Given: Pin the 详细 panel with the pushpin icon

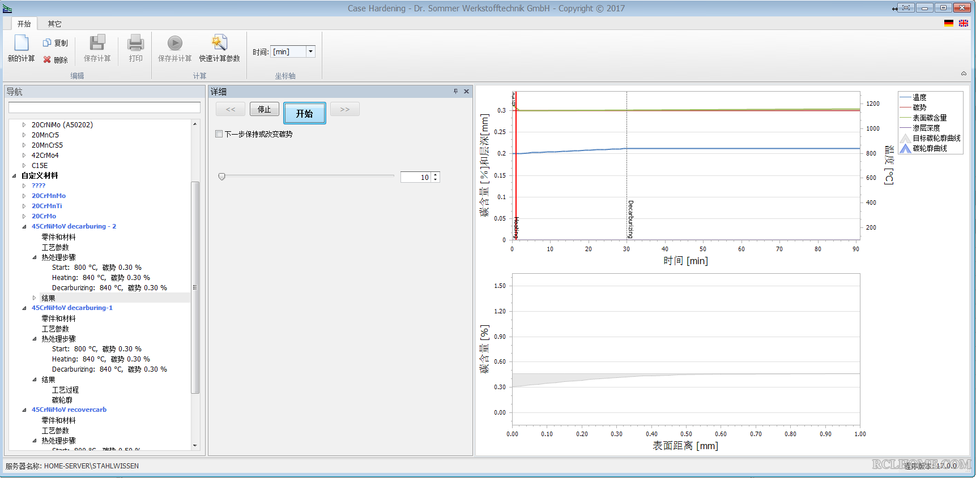Looking at the screenshot, I should tap(455, 91).
